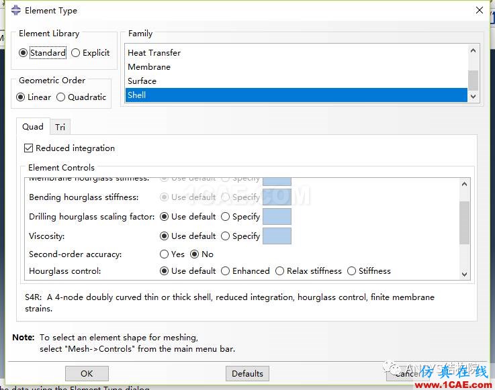Switch to the Tri tab

tap(60, 127)
